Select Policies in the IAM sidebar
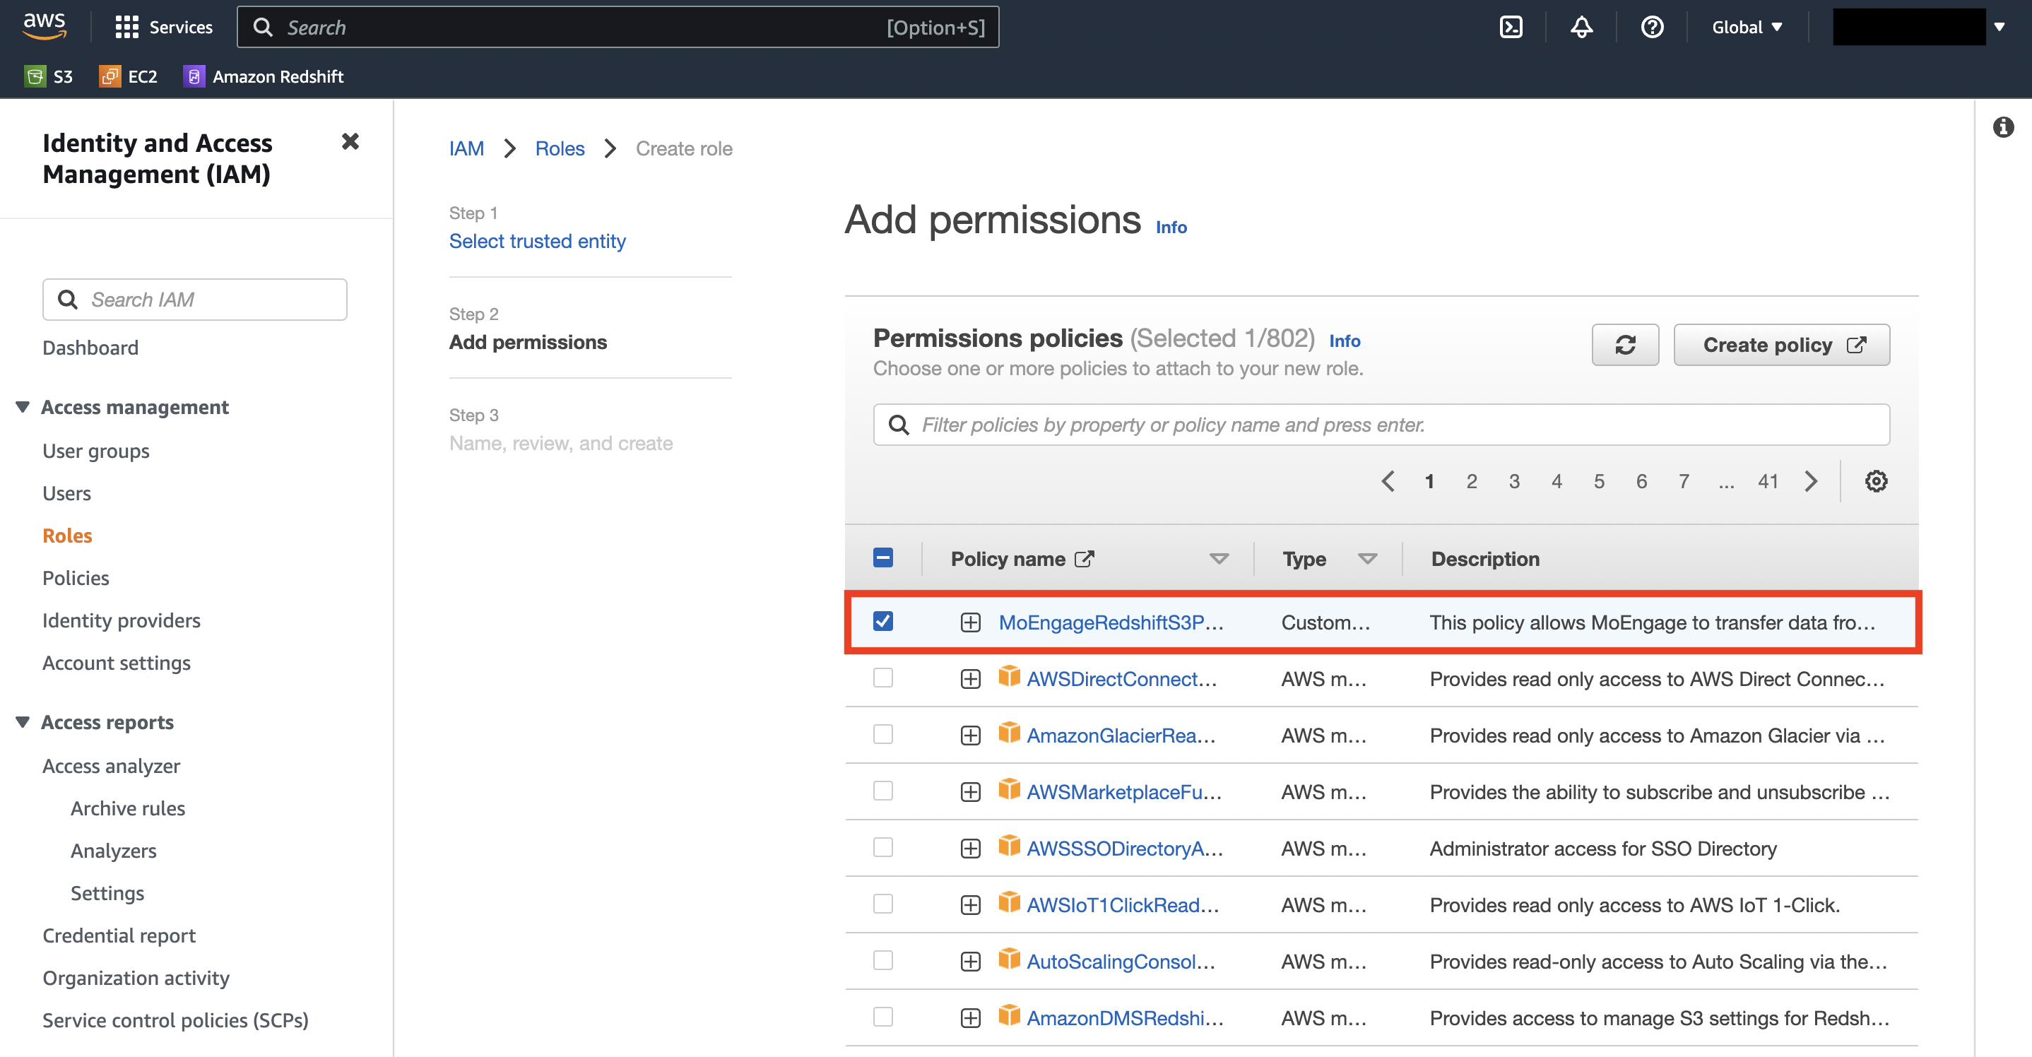Image resolution: width=2032 pixels, height=1057 pixels. point(75,577)
